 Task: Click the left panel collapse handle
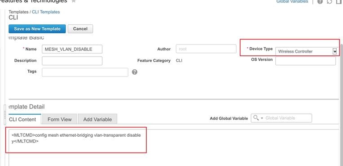point(5,114)
